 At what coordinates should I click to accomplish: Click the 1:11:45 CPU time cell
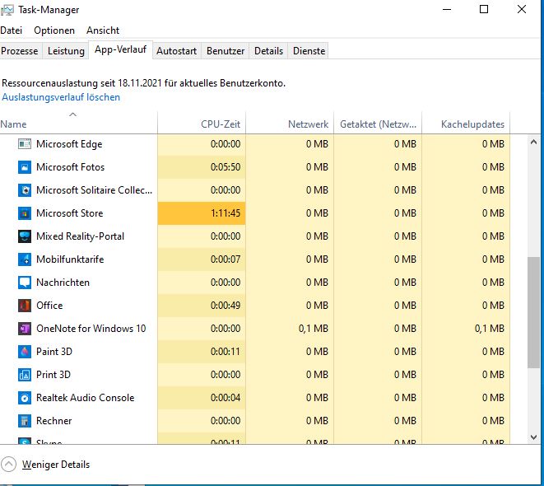coord(202,213)
